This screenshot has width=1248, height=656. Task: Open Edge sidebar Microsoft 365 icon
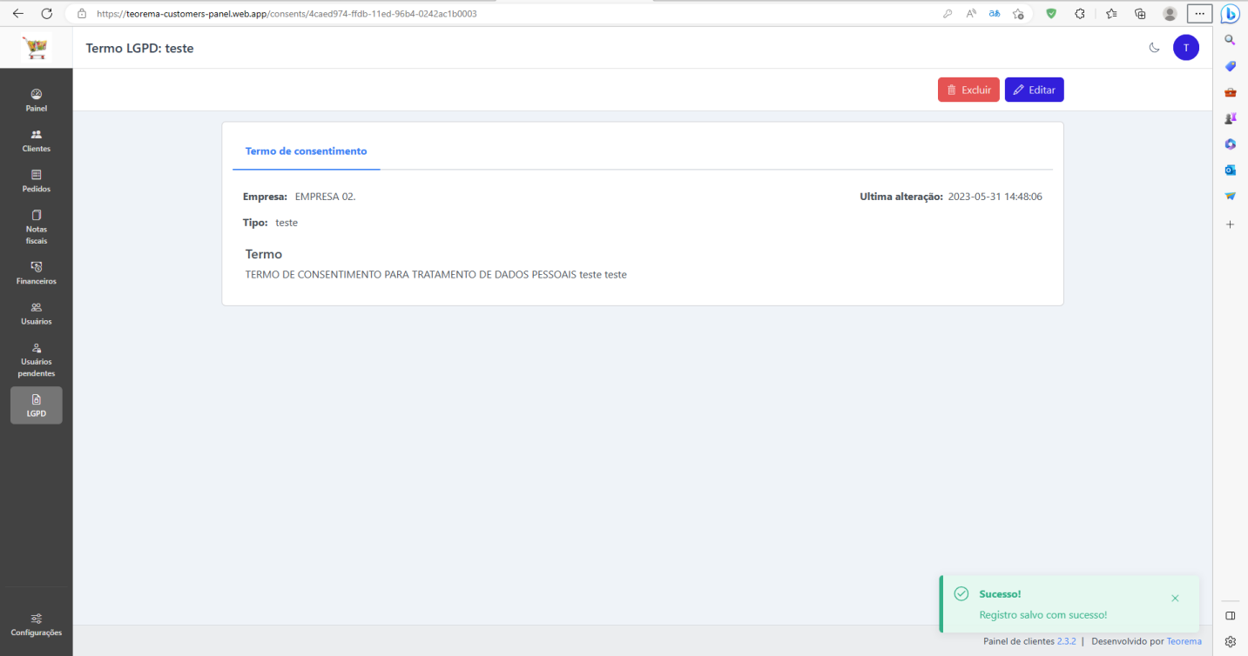(x=1231, y=144)
